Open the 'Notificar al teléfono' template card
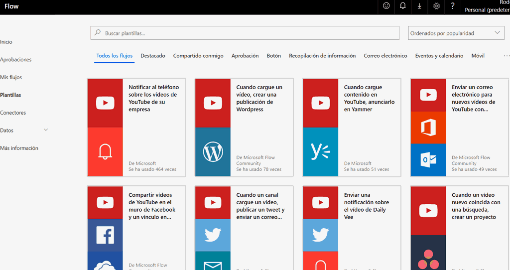Image resolution: width=510 pixels, height=270 pixels. [x=153, y=98]
